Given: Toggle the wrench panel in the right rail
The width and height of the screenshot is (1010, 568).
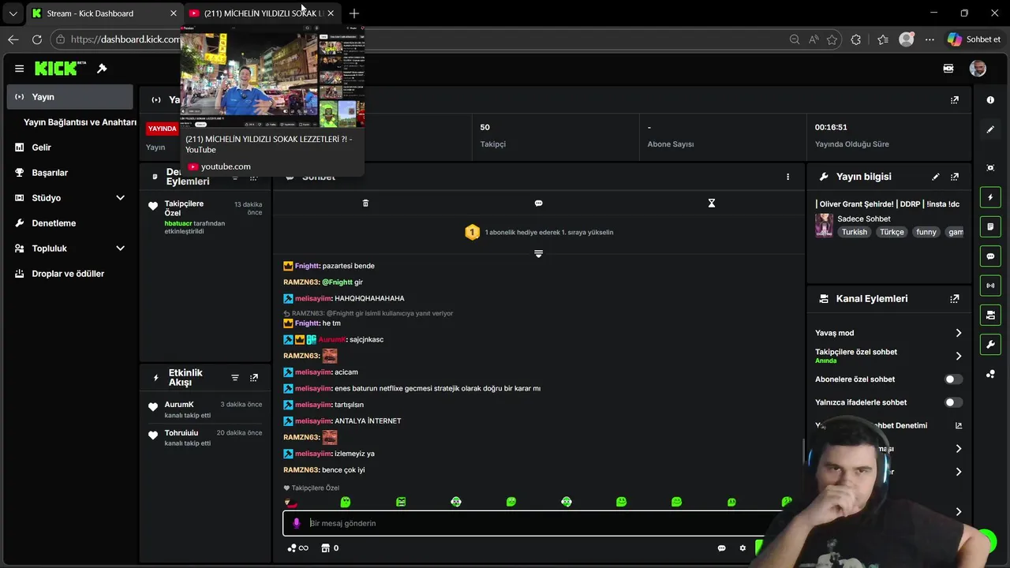Looking at the screenshot, I should coord(990,345).
